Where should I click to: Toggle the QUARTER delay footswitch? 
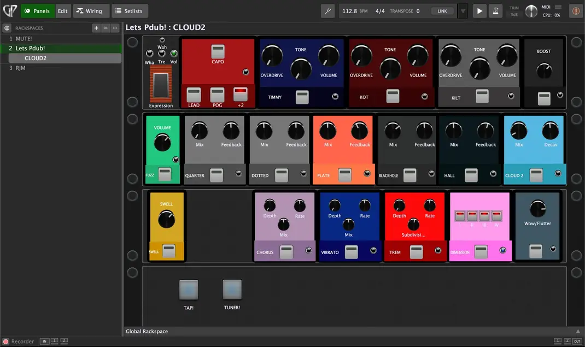[217, 175]
